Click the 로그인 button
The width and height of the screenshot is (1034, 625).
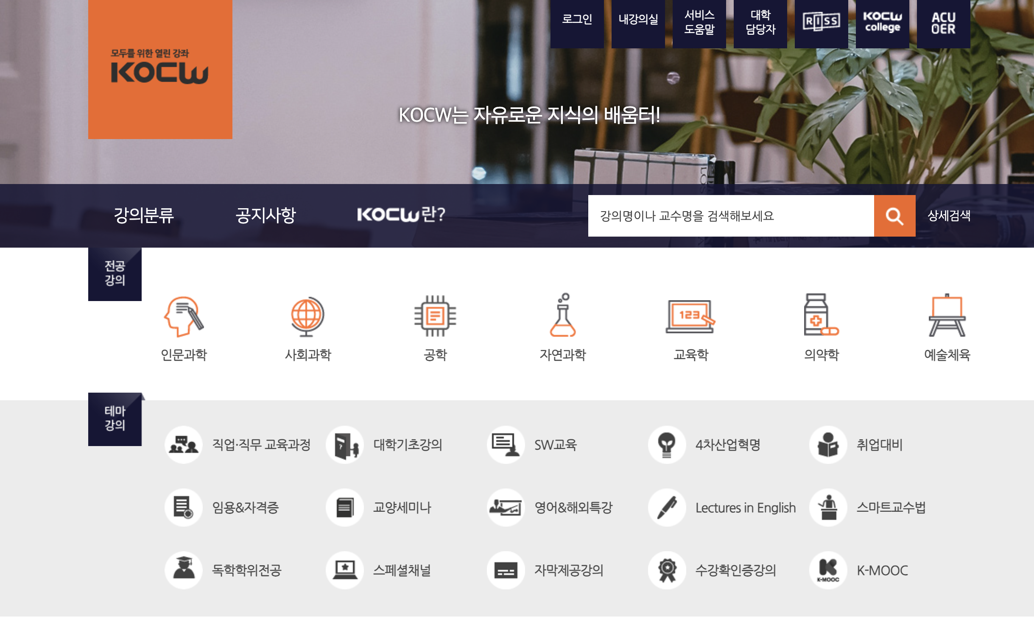577,20
